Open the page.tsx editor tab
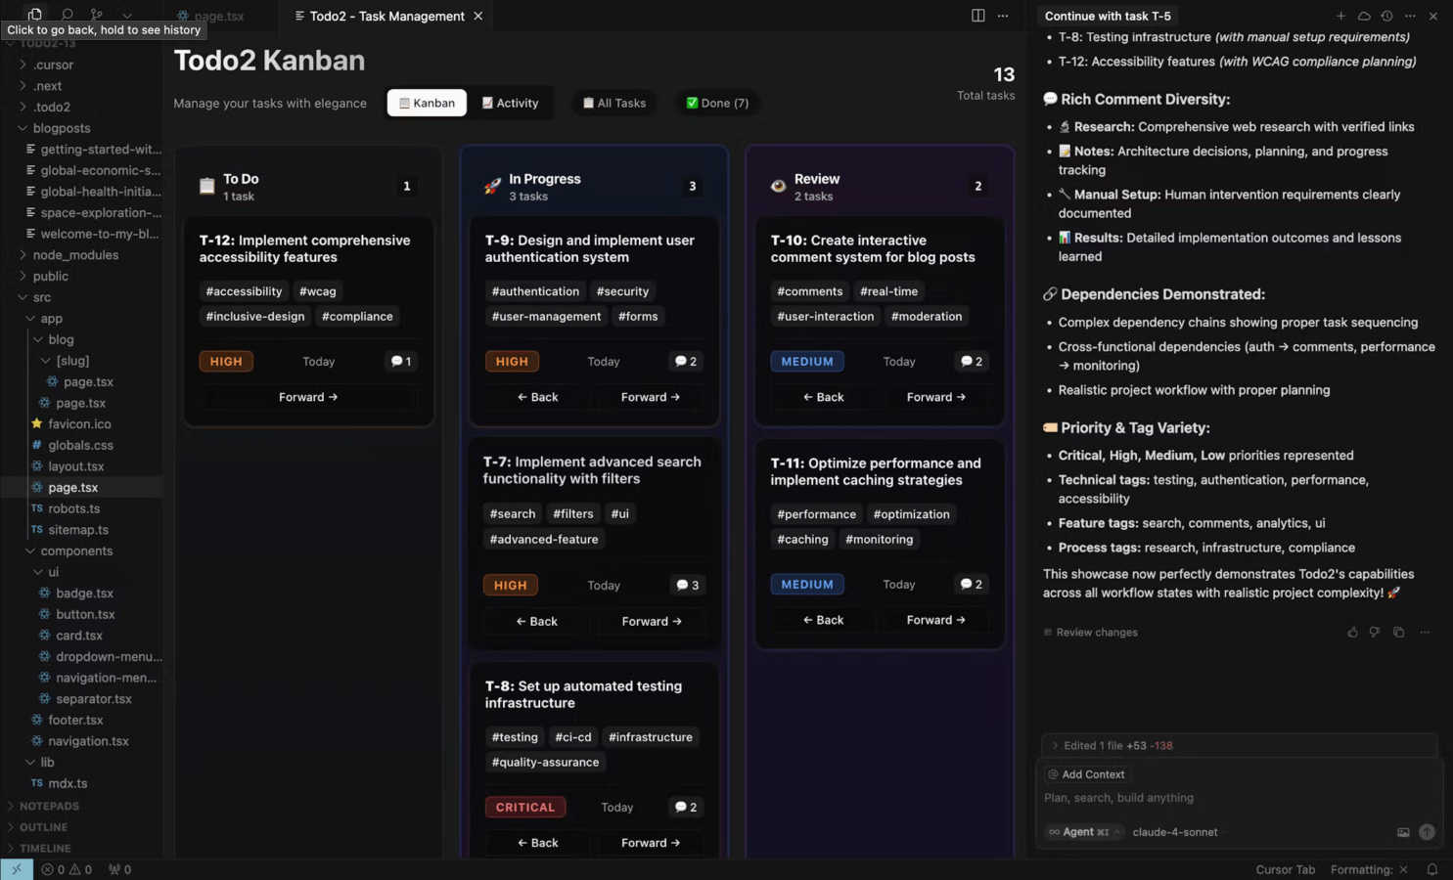 tap(217, 16)
